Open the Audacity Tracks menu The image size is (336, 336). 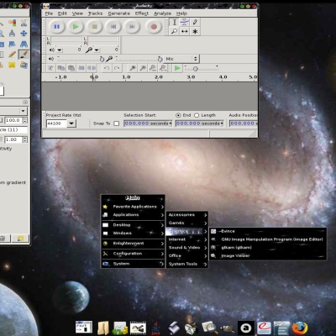point(95,13)
